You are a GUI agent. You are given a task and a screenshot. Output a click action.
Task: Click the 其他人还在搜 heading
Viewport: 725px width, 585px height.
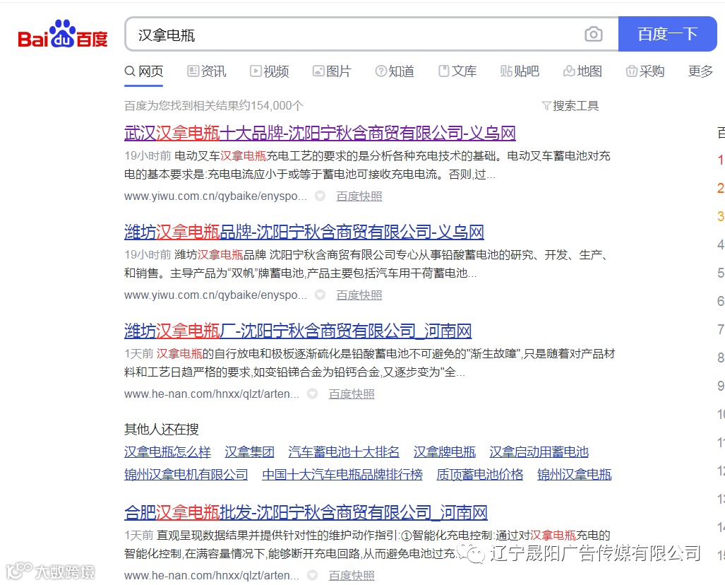tap(162, 430)
